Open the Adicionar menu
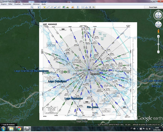The width and height of the screenshot is (163, 132). pyautogui.click(x=36, y=4)
